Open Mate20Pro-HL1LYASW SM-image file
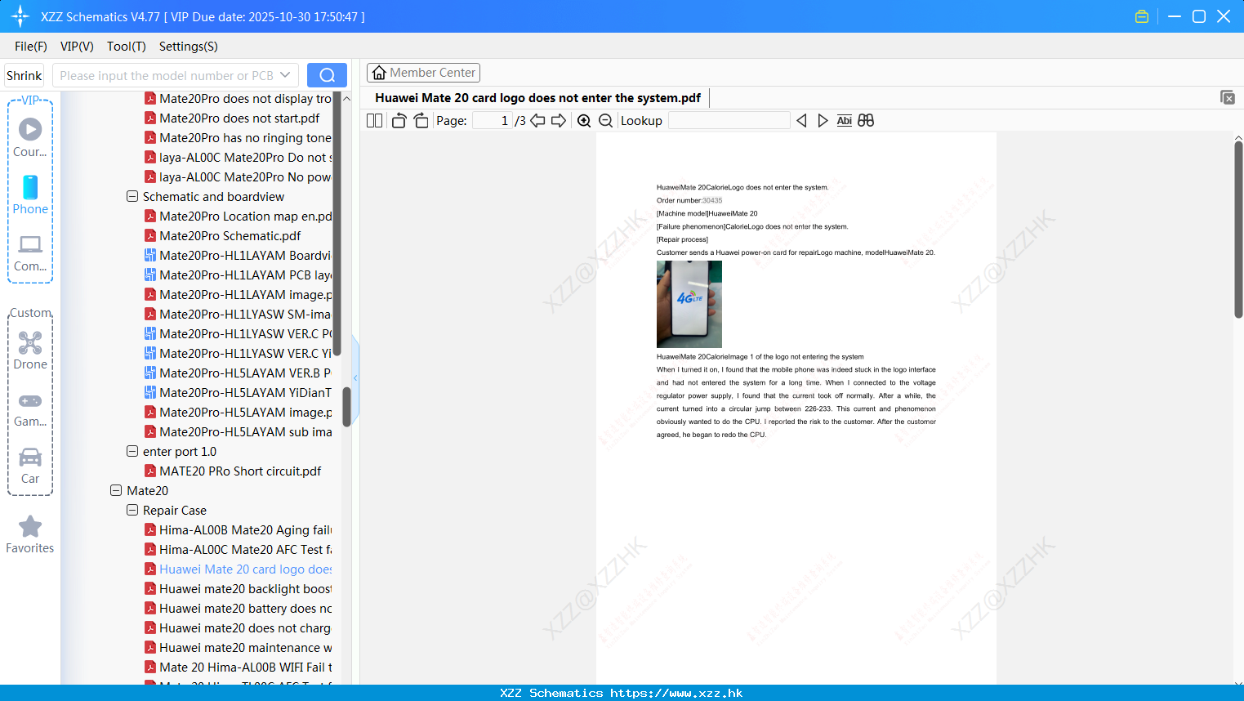This screenshot has width=1244, height=701. (x=238, y=314)
